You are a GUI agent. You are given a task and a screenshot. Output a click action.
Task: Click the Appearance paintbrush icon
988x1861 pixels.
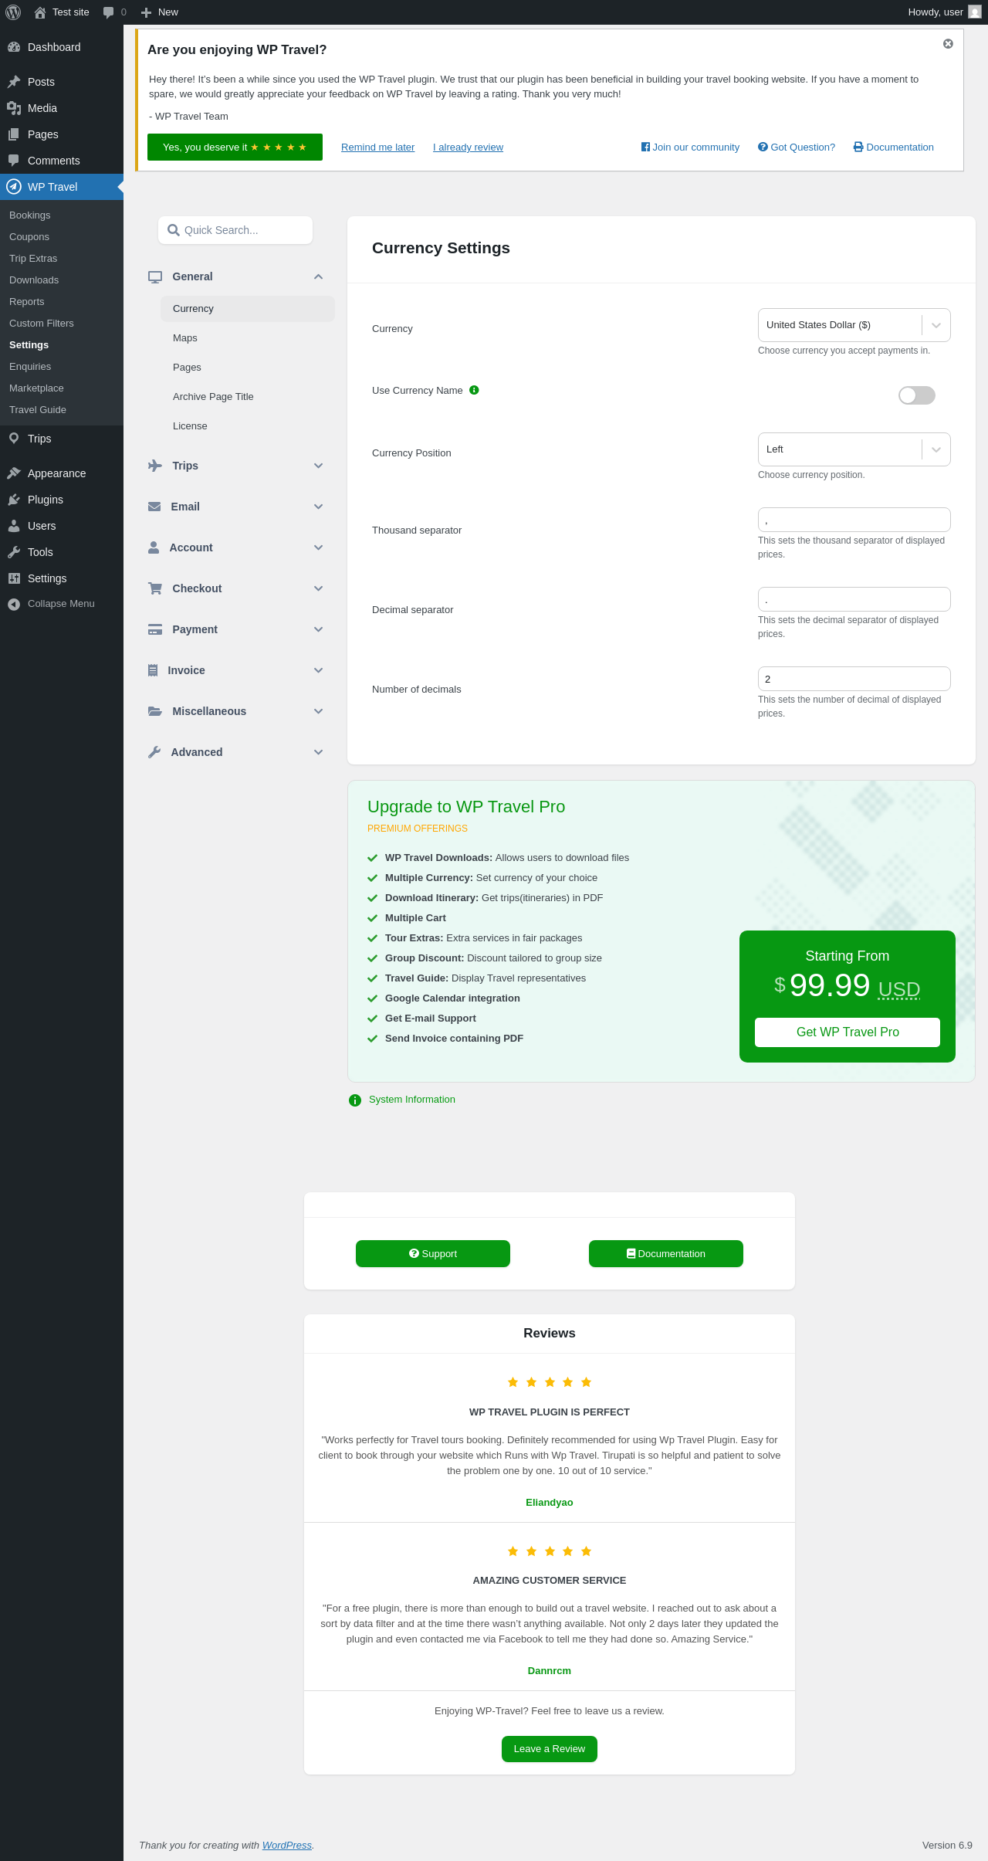click(x=14, y=473)
